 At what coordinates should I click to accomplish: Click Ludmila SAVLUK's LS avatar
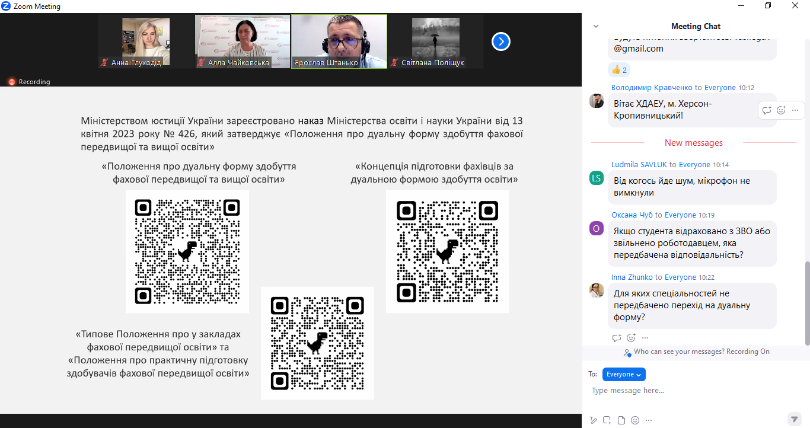597,178
